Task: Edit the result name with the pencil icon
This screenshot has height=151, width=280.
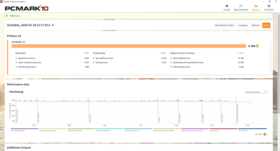Action: tap(53, 25)
